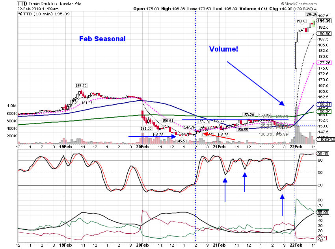The image size is (335, 249).
Task: Click the 153.20 price label on the chart
Action: tap(248, 115)
